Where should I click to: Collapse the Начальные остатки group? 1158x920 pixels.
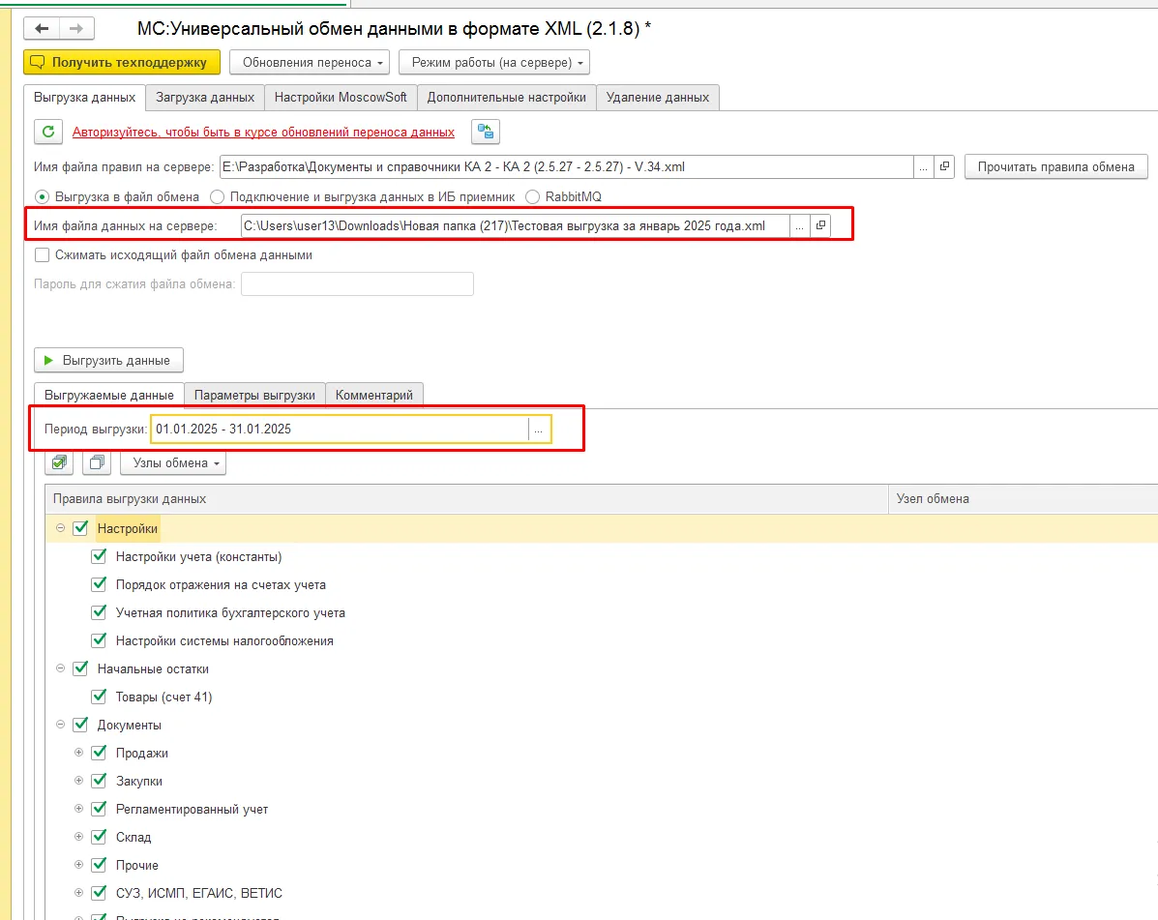(61, 668)
